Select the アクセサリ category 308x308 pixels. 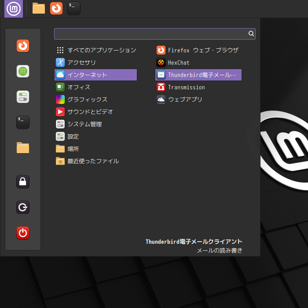pyautogui.click(x=95, y=62)
